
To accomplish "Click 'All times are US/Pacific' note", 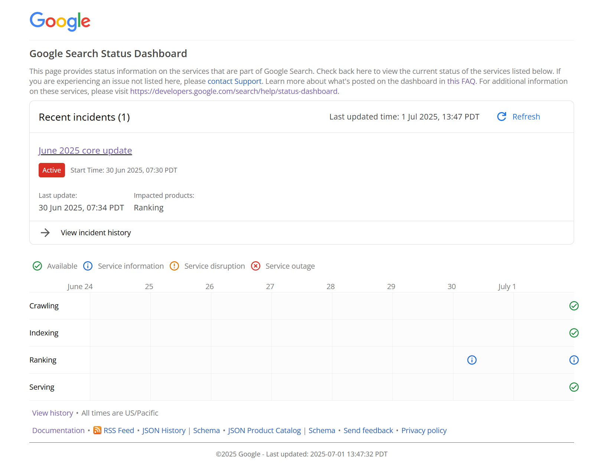I will point(120,413).
